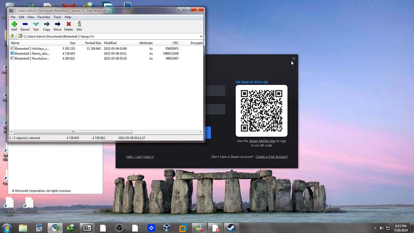Screen dimensions: 414x233
Task: Click the CRC value 9B823407
Action: 172,59
